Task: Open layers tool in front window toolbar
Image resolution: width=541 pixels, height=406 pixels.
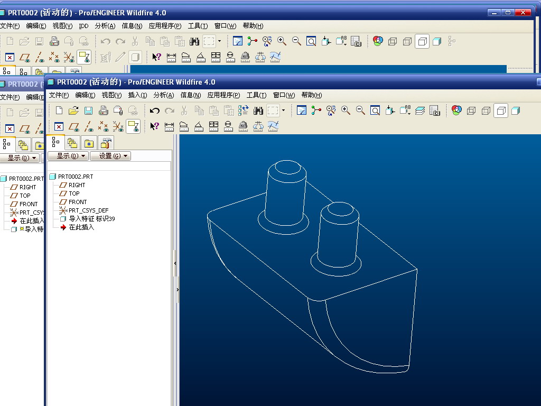Action: coord(420,110)
